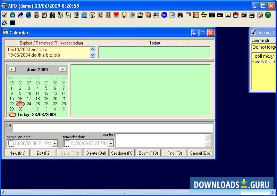Open the reminder date dropdown arrow
The image size is (277, 196).
tap(111, 143)
